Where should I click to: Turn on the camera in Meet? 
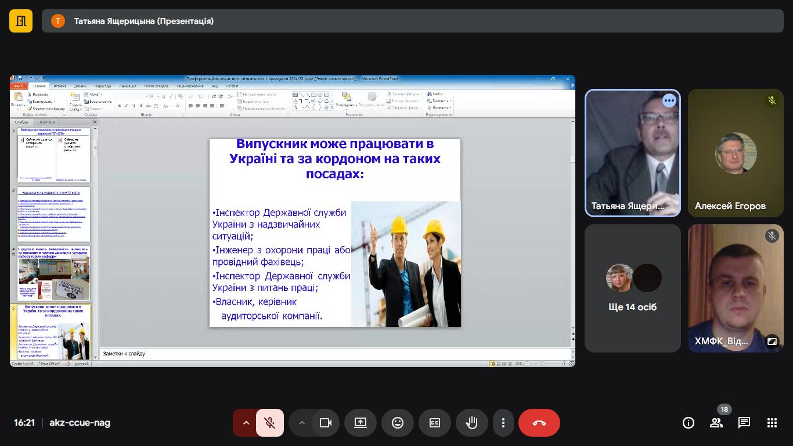click(x=326, y=423)
